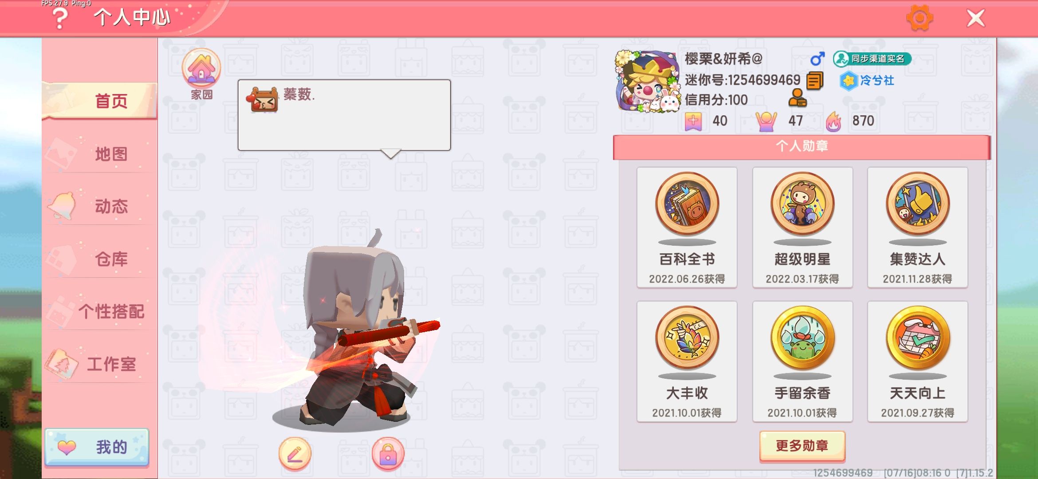Click the fans icon next to 47

(x=766, y=121)
